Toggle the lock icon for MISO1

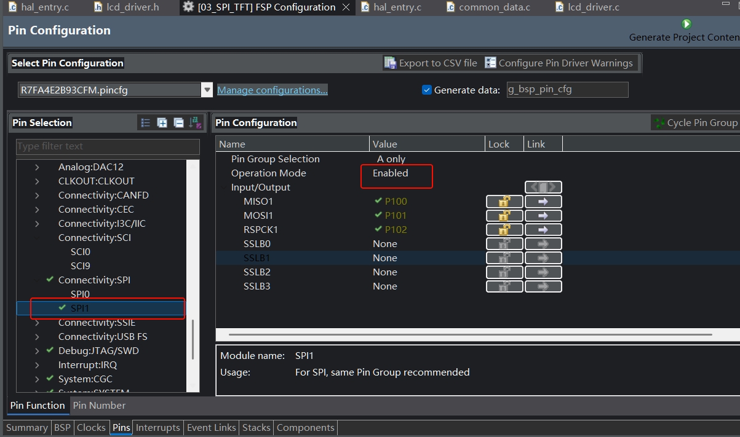pos(504,202)
